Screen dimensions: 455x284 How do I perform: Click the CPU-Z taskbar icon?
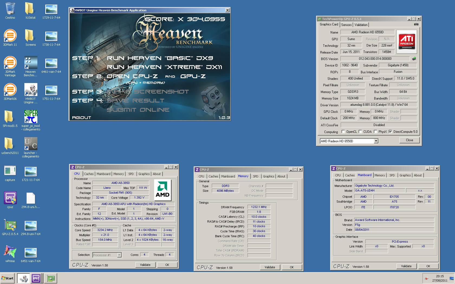pyautogui.click(x=36, y=278)
